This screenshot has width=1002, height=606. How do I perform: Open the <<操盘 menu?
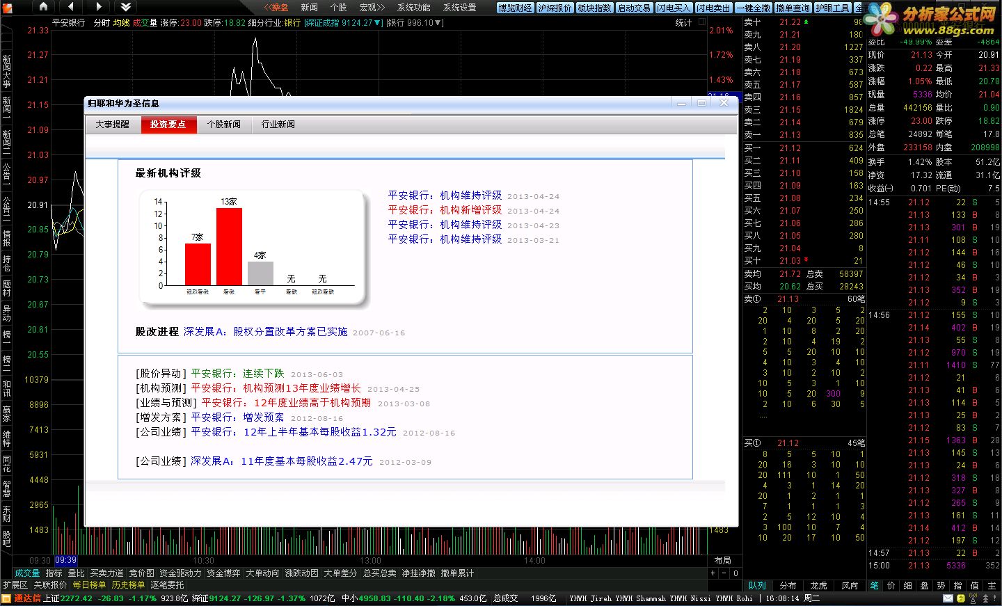pyautogui.click(x=276, y=7)
